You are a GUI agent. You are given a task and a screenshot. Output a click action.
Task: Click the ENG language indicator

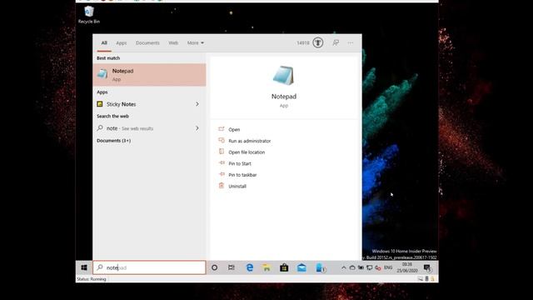click(388, 268)
